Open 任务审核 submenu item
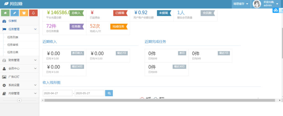Screen dimensions: 283x116 click(x=13, y=45)
